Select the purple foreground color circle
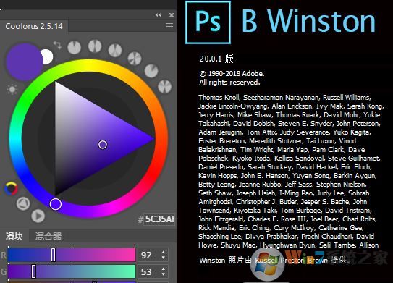The image size is (393, 283). point(25,62)
